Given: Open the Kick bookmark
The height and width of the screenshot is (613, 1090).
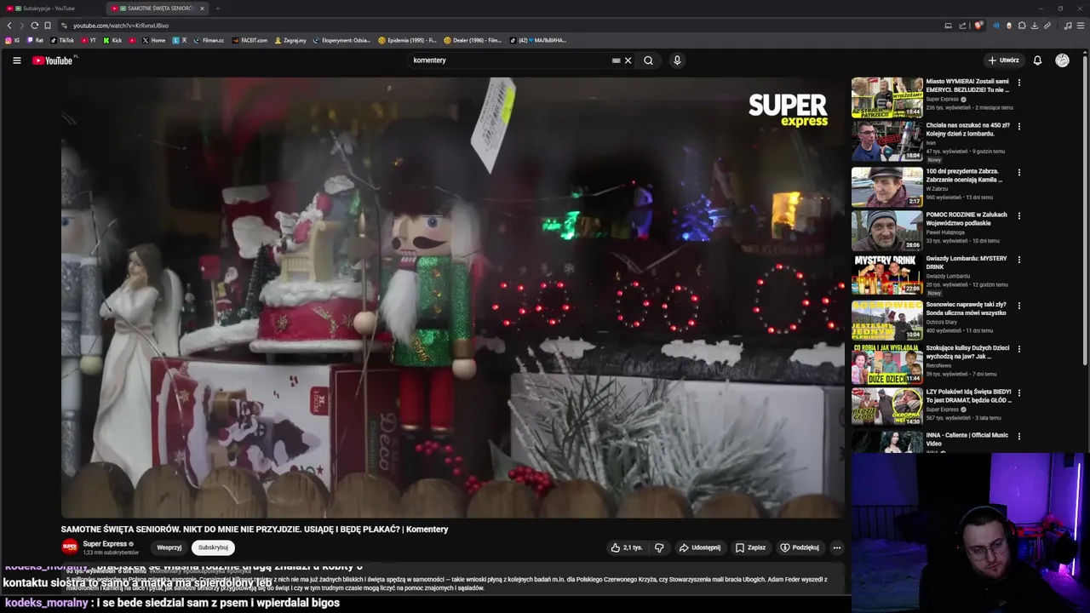Looking at the screenshot, I should point(112,40).
